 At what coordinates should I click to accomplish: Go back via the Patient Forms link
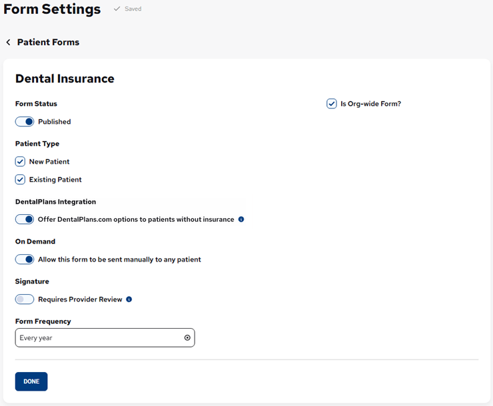[x=48, y=43]
